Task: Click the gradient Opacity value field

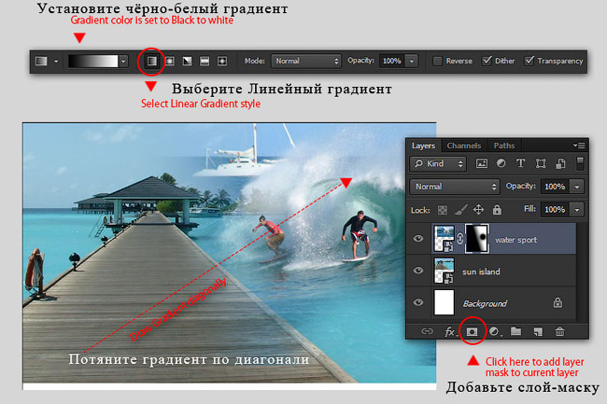Action: point(392,61)
